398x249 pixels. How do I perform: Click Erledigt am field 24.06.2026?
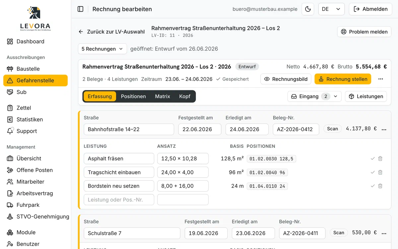pyautogui.click(x=247, y=129)
